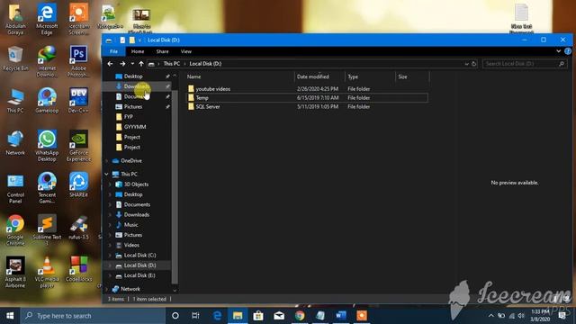This screenshot has width=576, height=324.
Task: Expand the ribbon with the chevron
Action: tap(558, 51)
